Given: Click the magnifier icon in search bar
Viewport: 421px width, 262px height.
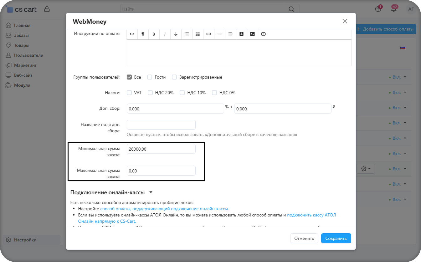Looking at the screenshot, I should pos(291,9).
